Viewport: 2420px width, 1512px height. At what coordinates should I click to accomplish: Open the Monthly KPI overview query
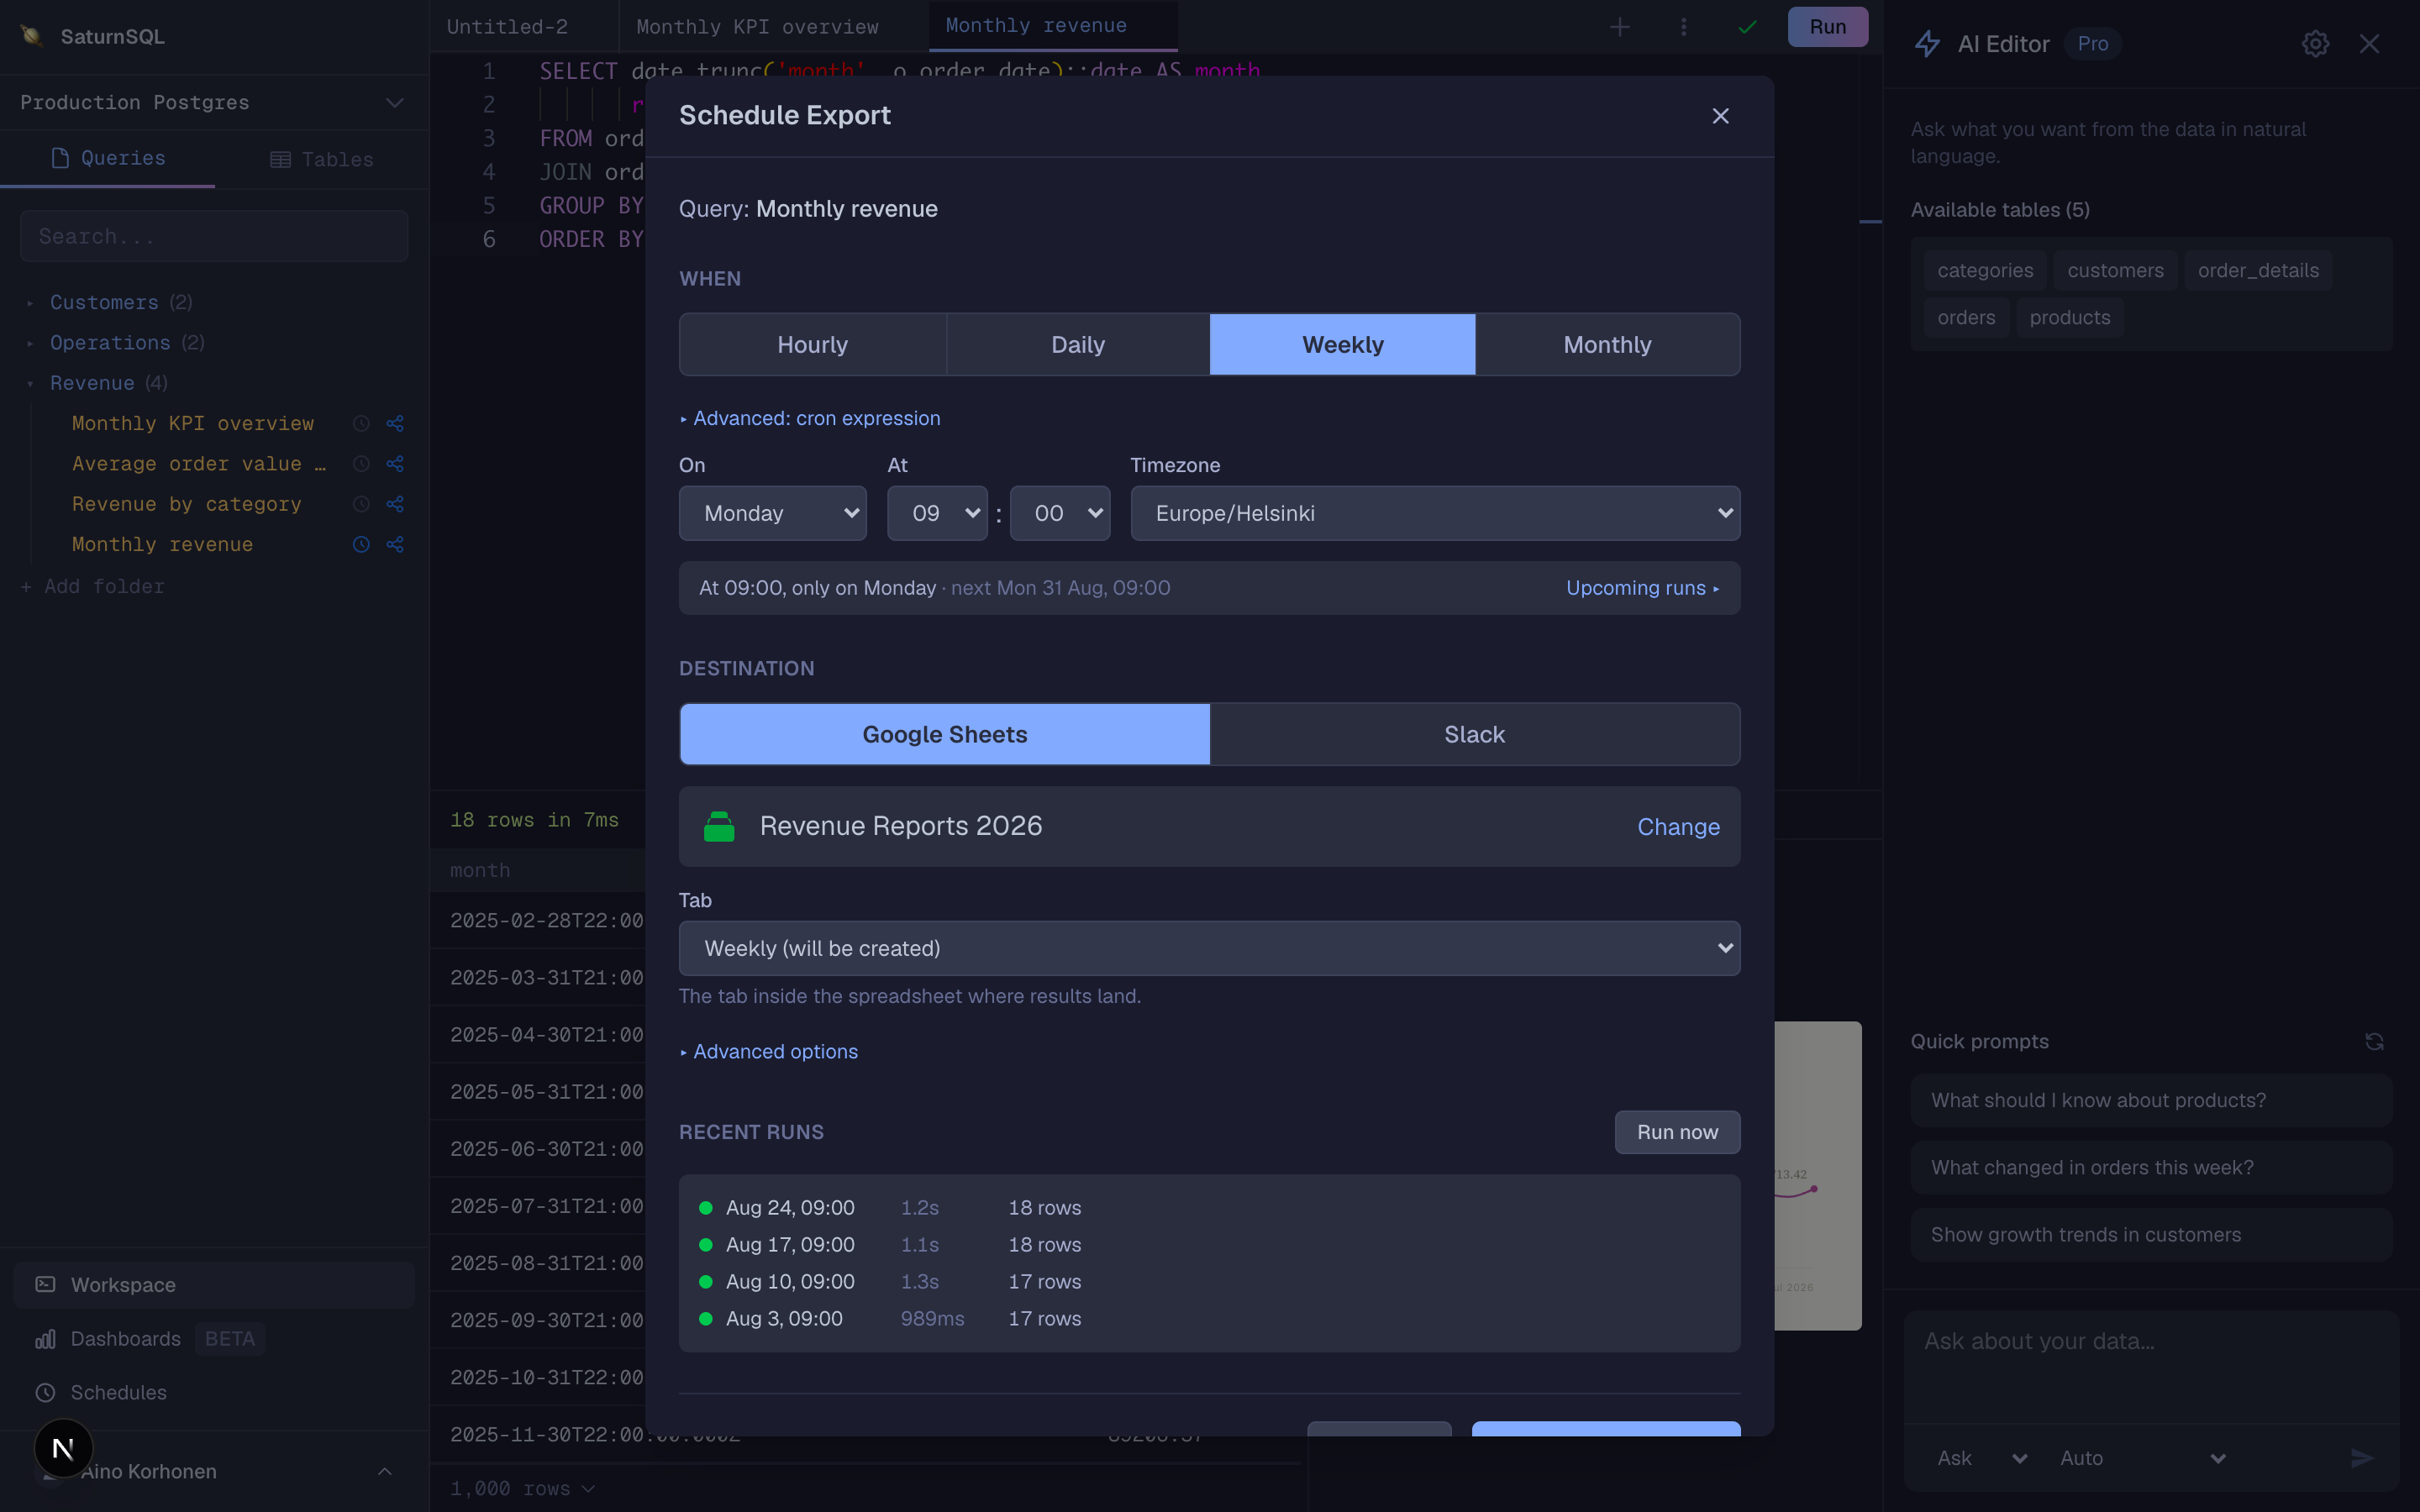[x=193, y=423]
